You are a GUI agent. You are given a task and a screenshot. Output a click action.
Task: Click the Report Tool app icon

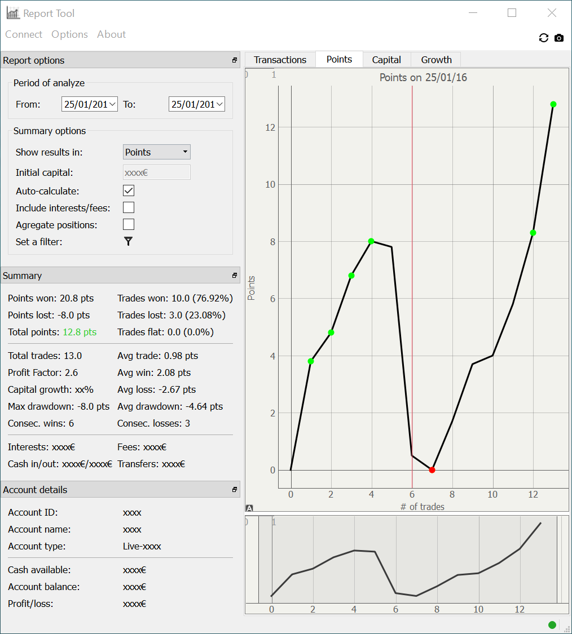(13, 13)
